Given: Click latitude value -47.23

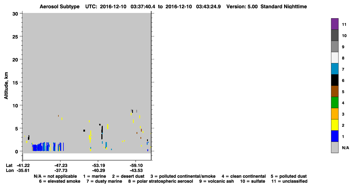Looking at the screenshot, I should click(x=60, y=165).
